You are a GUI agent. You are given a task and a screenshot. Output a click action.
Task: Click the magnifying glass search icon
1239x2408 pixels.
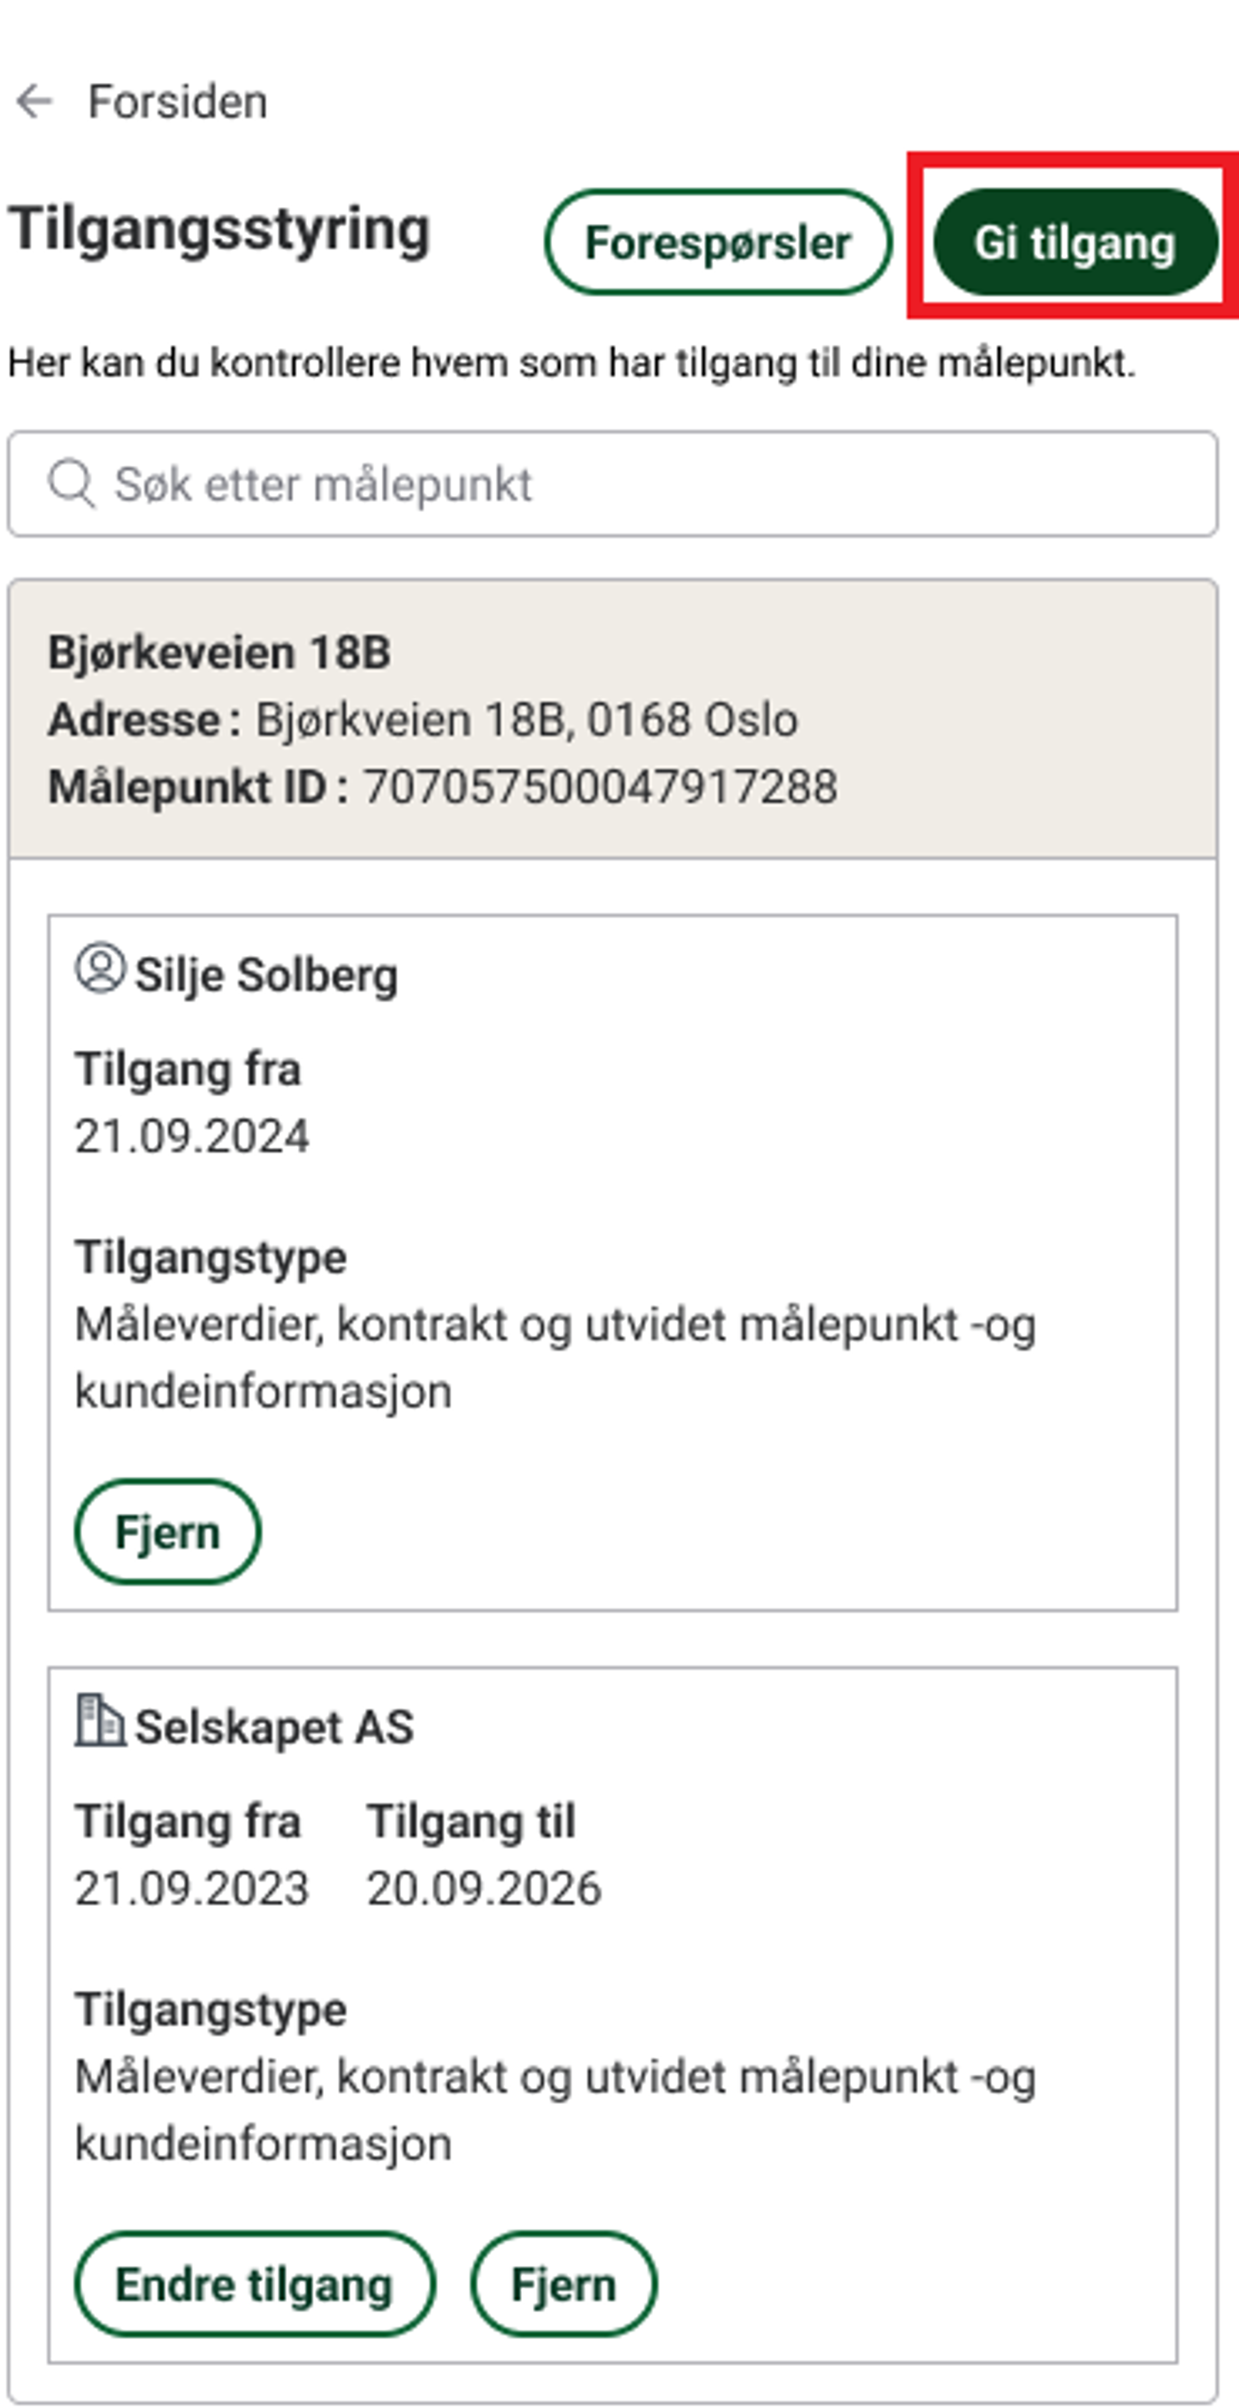point(72,484)
